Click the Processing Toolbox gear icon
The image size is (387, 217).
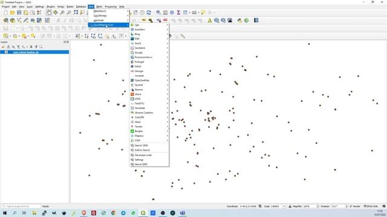[x=172, y=13]
